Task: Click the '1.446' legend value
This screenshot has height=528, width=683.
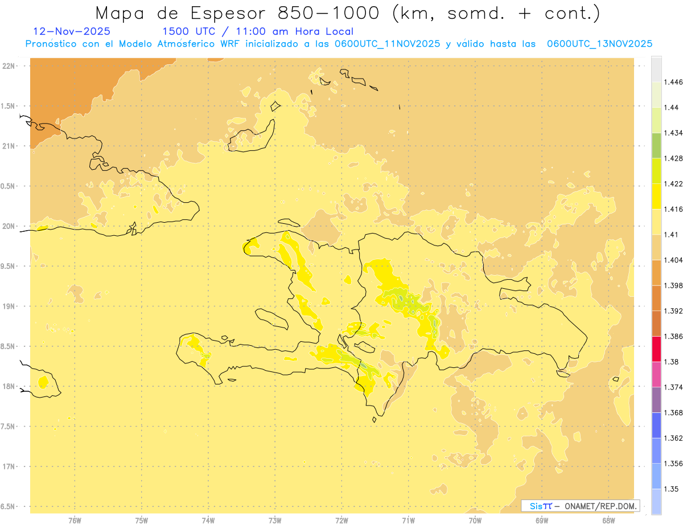Action: point(673,83)
